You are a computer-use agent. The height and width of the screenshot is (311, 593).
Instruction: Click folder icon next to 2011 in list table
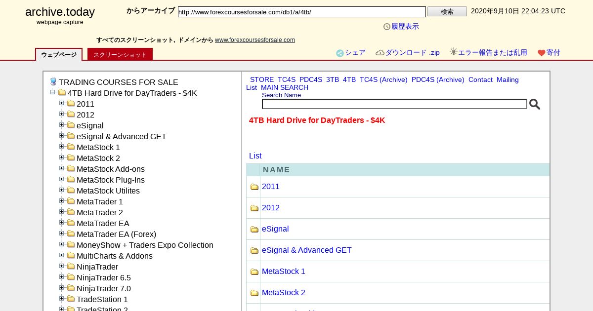254,187
